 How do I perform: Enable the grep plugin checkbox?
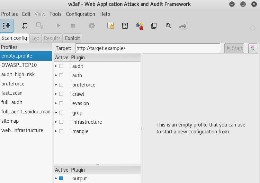coord(61,113)
